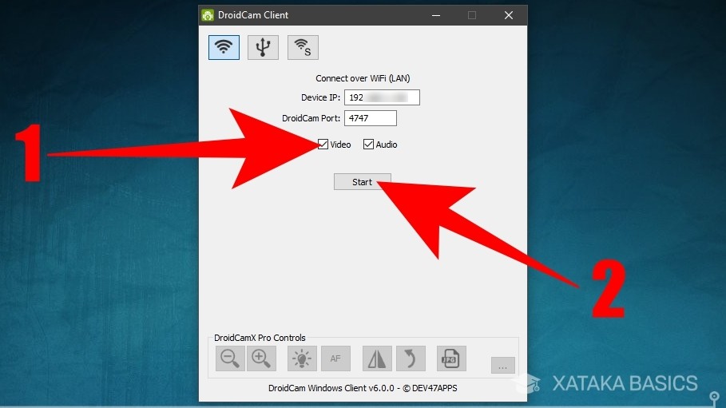Image resolution: width=726 pixels, height=408 pixels.
Task: Focus the Device IP field
Action: coord(382,97)
